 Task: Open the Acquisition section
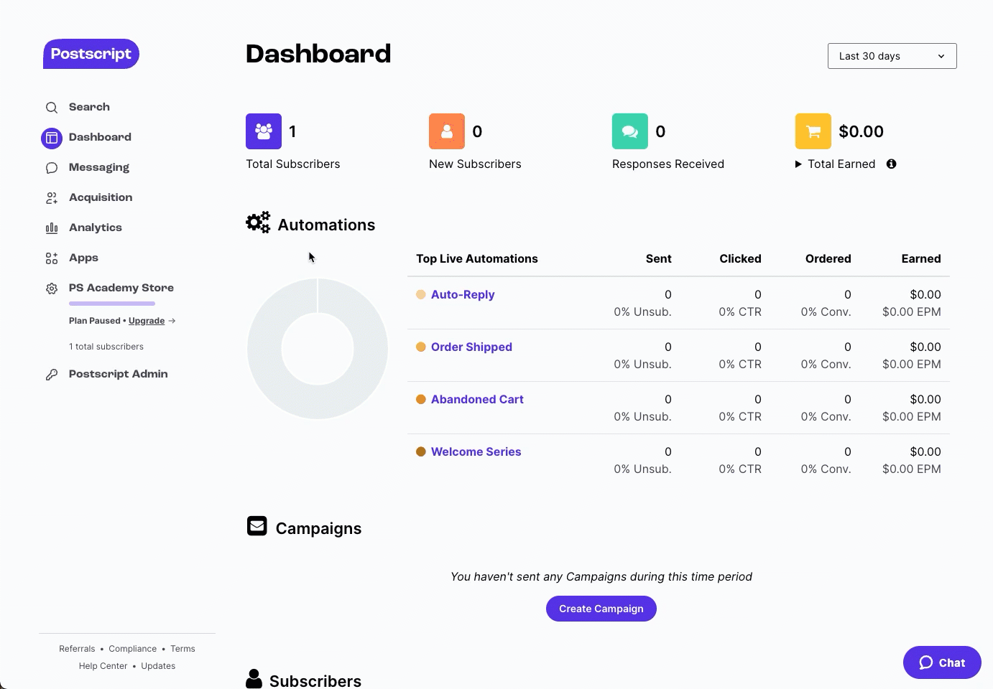pyautogui.click(x=101, y=197)
